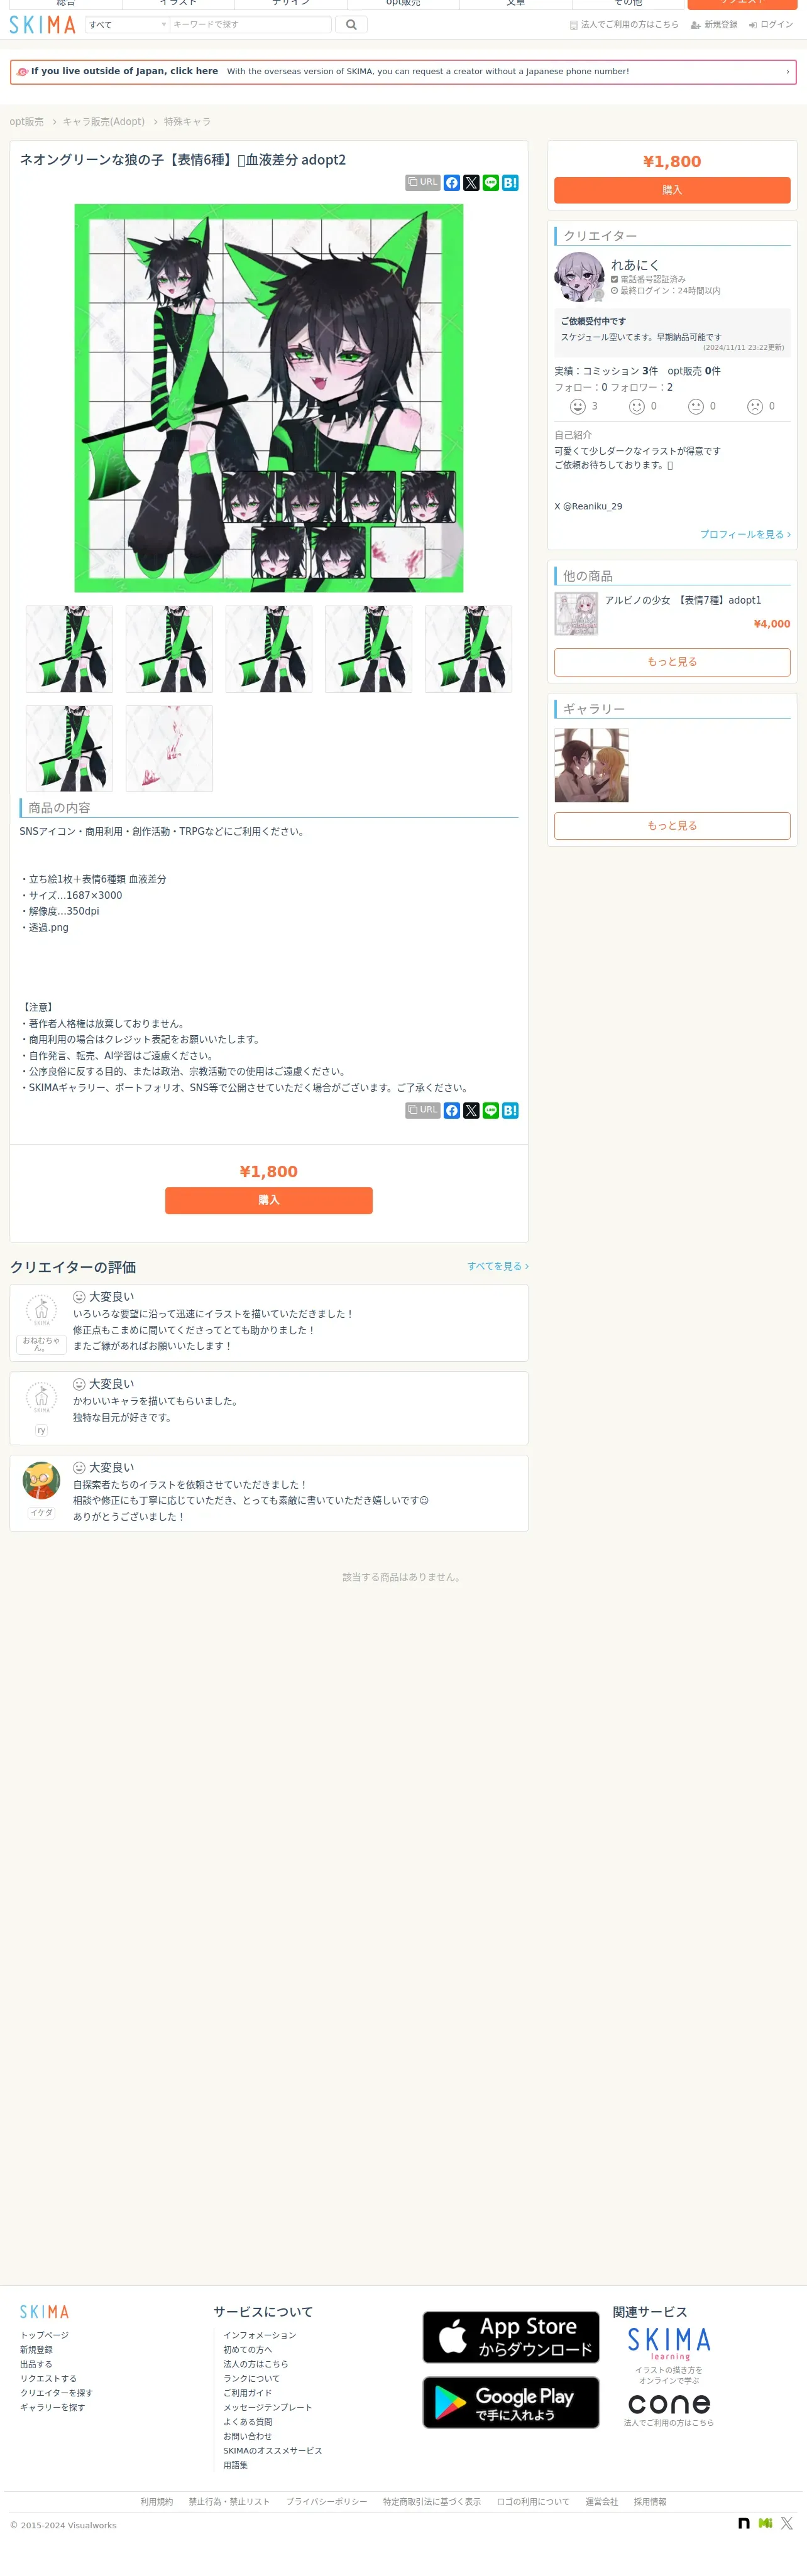Click the Hatena bookmark B! icon at top

pos(510,183)
